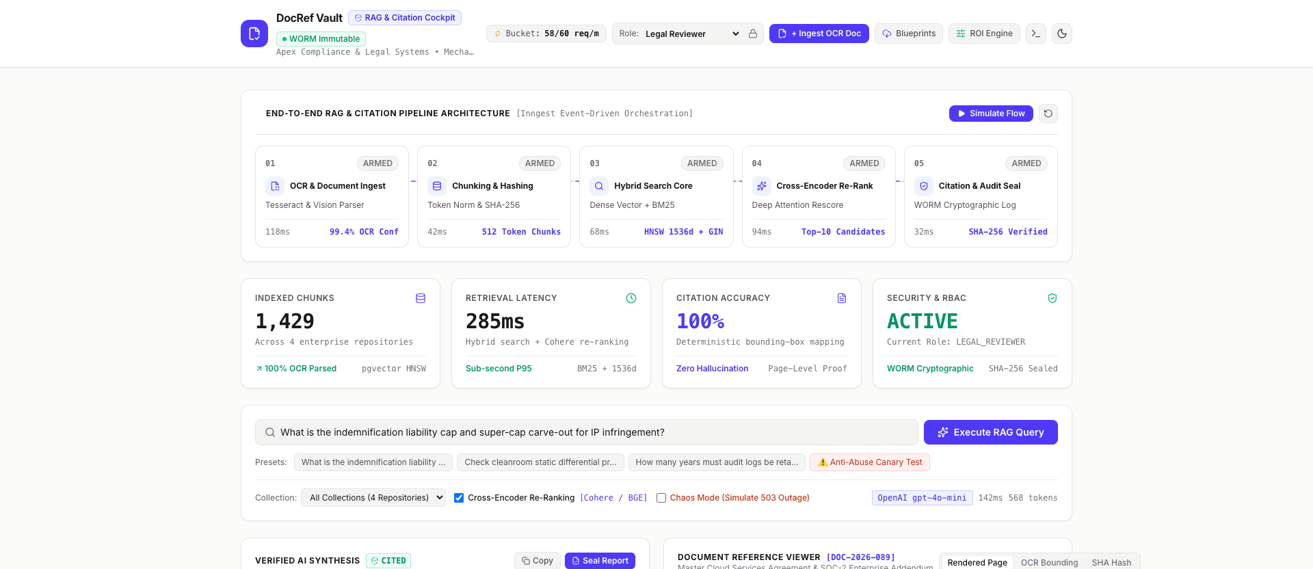1313x569 pixels.
Task: Switch to OCR Bounding tab
Action: 1050,563
